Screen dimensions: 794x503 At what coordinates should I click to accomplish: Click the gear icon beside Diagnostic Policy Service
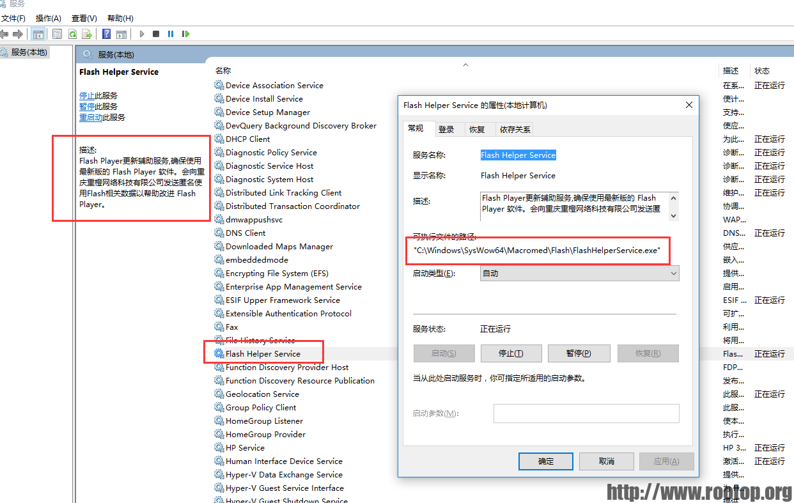click(219, 152)
